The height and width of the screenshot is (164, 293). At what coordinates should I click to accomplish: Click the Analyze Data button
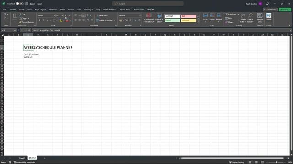260,18
